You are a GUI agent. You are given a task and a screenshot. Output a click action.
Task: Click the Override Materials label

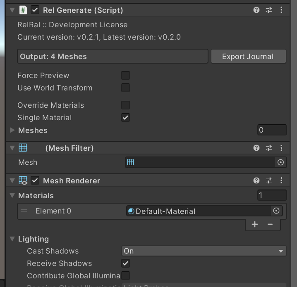[x=51, y=105]
